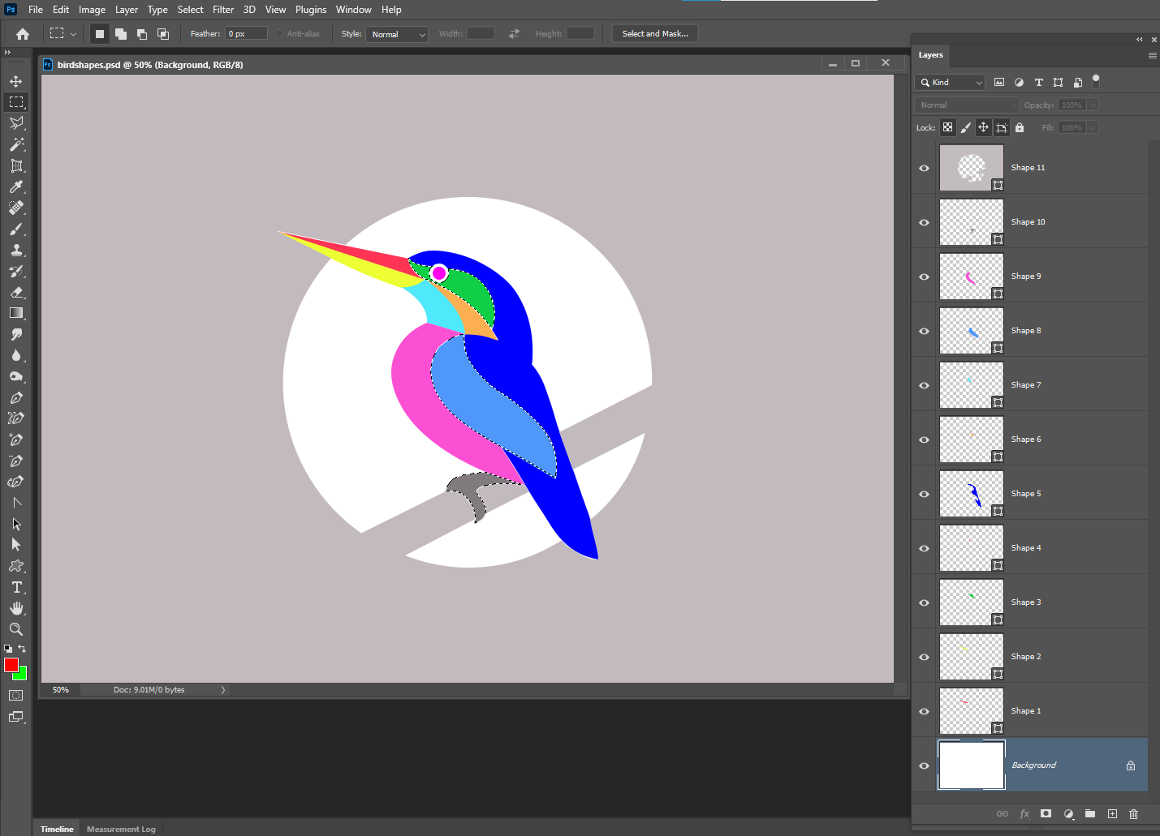Viewport: 1160px width, 836px height.
Task: Switch to the Measurement Log tab
Action: [120, 829]
